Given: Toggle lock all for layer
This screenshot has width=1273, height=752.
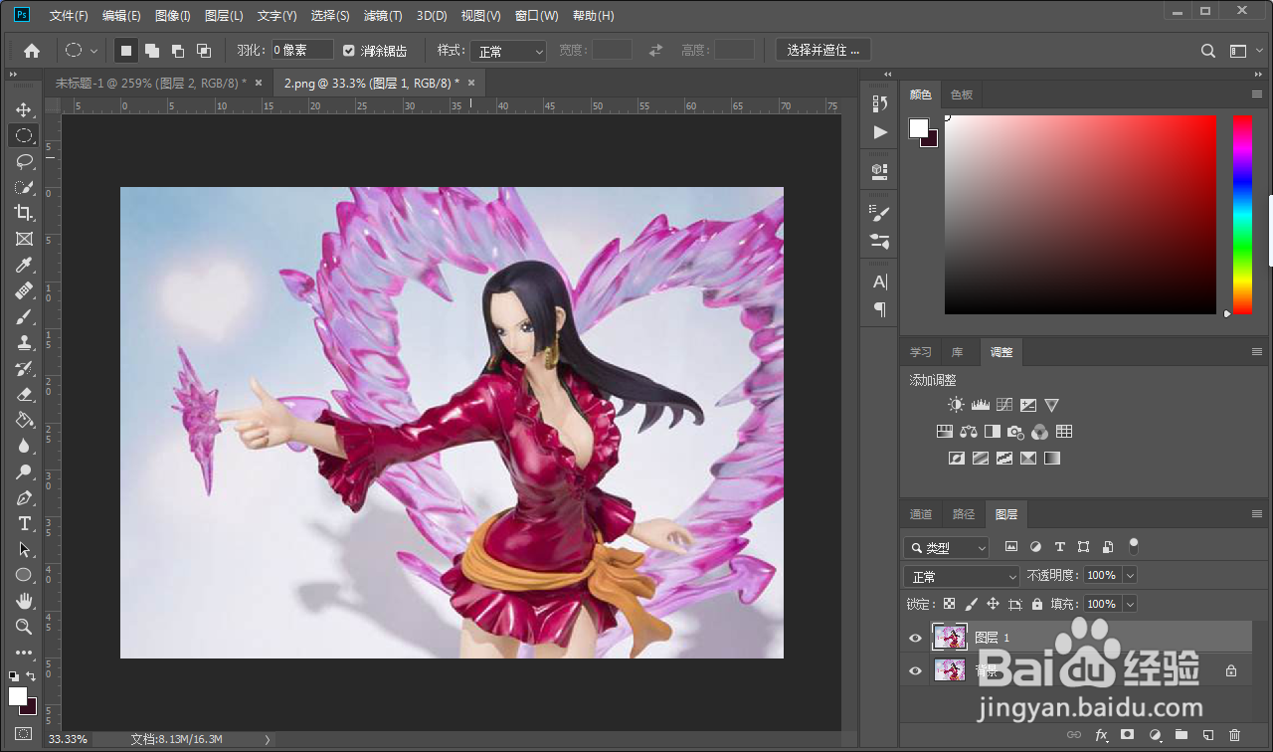Looking at the screenshot, I should tap(1037, 604).
